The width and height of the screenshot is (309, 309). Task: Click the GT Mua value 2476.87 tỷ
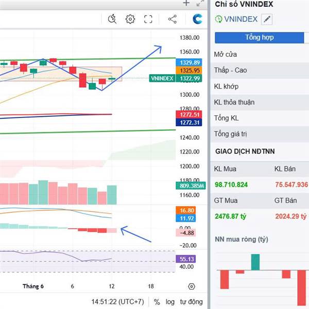[x=231, y=216]
